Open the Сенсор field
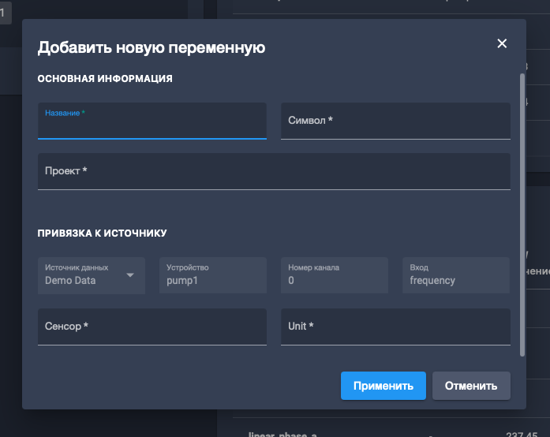The width and height of the screenshot is (550, 437). 152,327
